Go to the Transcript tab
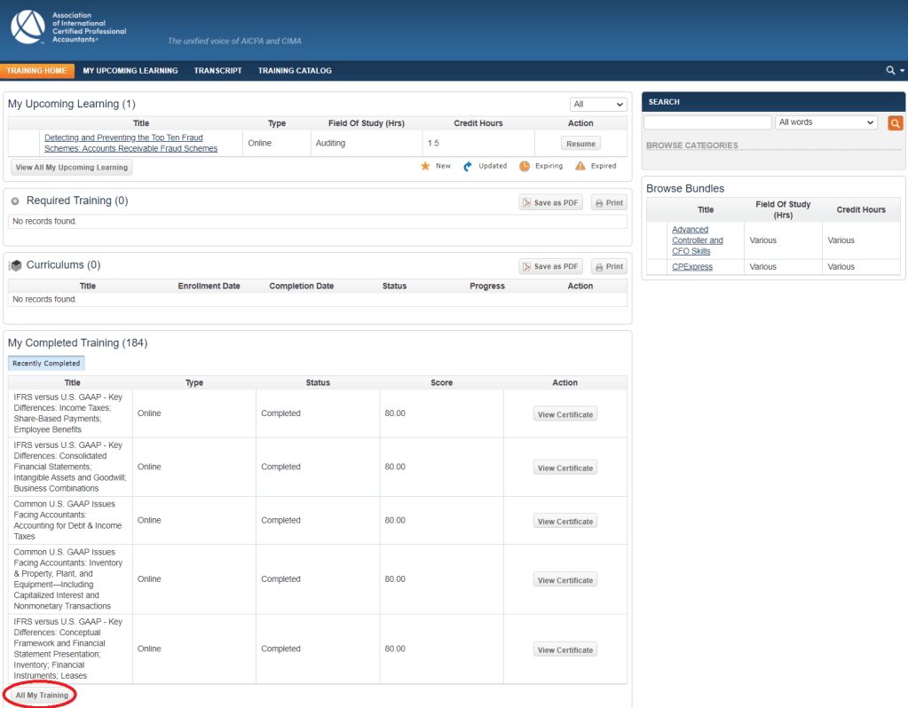This screenshot has width=908, height=708. click(x=217, y=71)
